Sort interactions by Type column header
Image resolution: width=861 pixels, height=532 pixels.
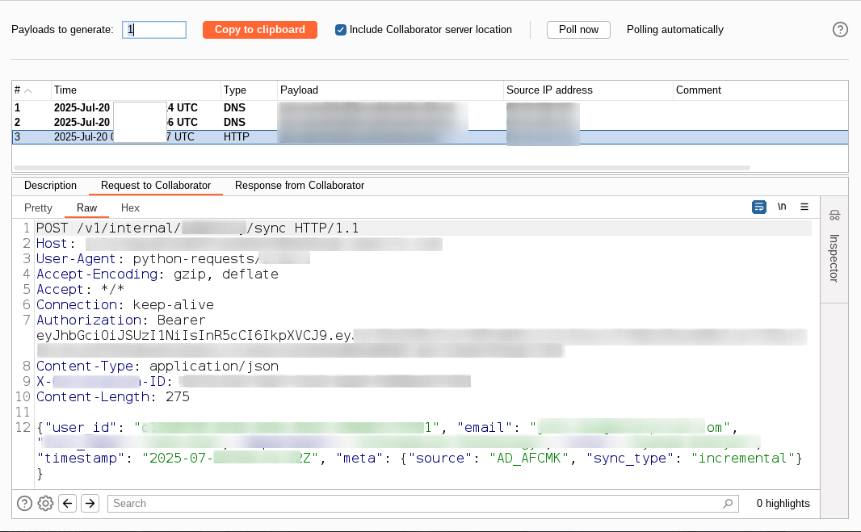[249, 90]
